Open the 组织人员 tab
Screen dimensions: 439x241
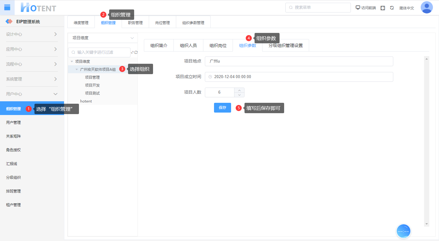pyautogui.click(x=188, y=45)
